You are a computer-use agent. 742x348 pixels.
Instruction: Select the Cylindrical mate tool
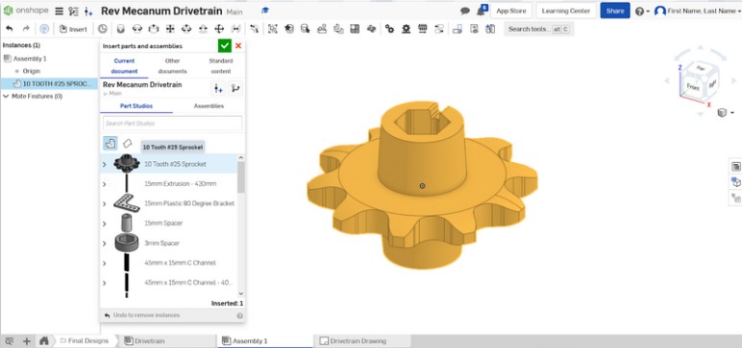[186, 29]
